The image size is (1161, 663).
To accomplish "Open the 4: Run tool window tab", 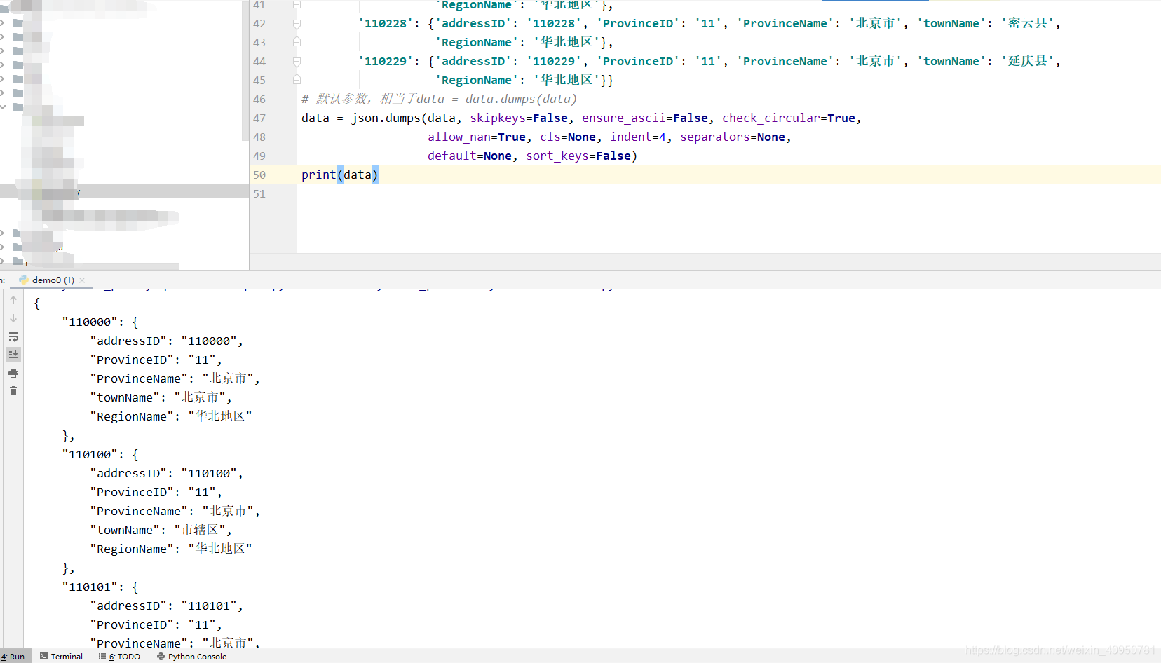I will 13,657.
